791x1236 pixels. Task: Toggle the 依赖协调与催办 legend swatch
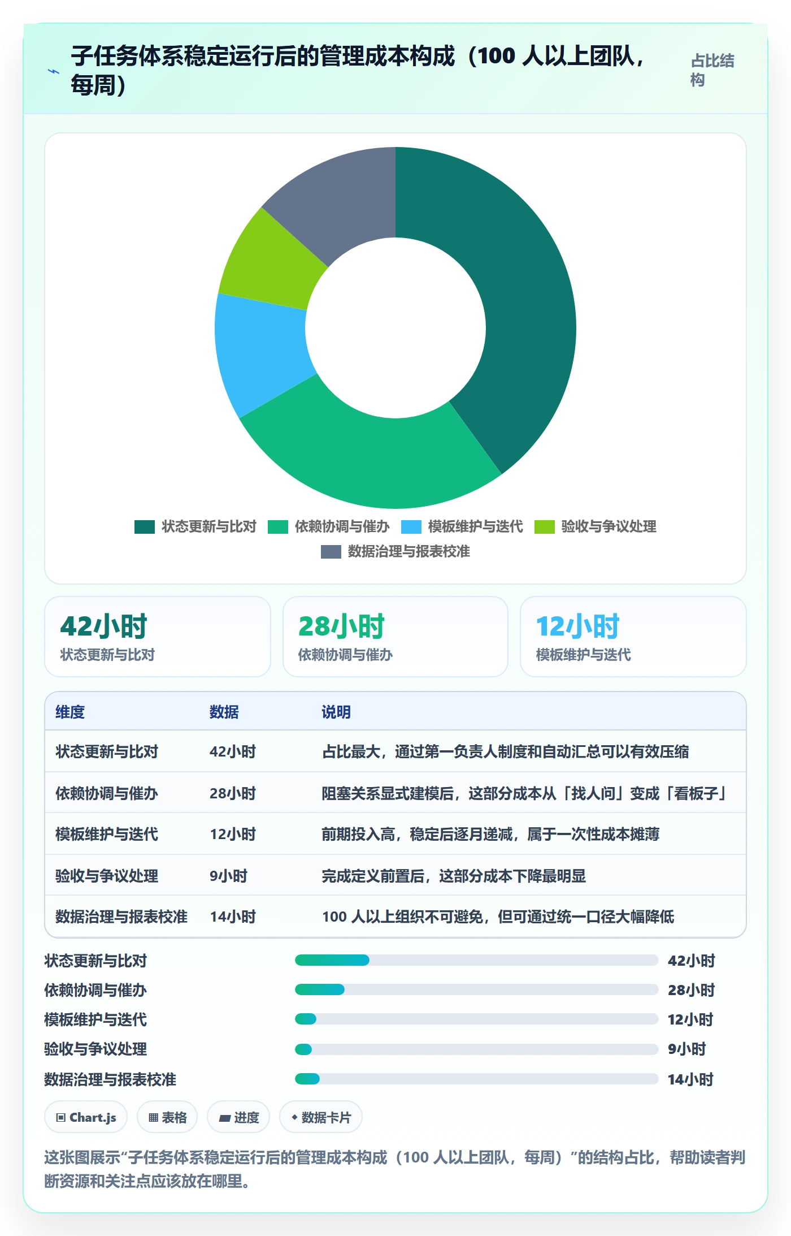(x=278, y=527)
